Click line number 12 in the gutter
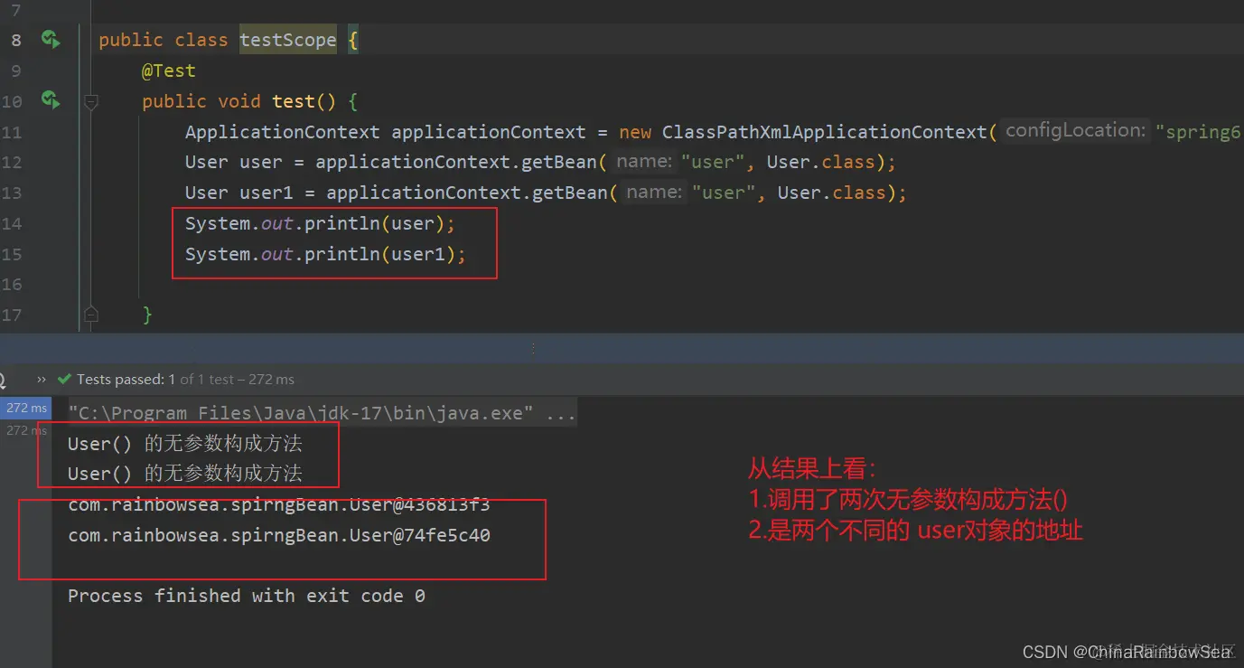Viewport: 1244px width, 668px height. (11, 163)
